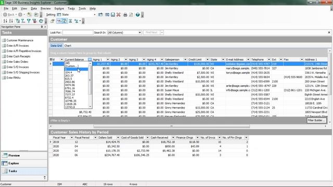Screen dimensions: 333x187
Task: Sort descending with the Z-A arrow icon
Action: click(11, 21)
